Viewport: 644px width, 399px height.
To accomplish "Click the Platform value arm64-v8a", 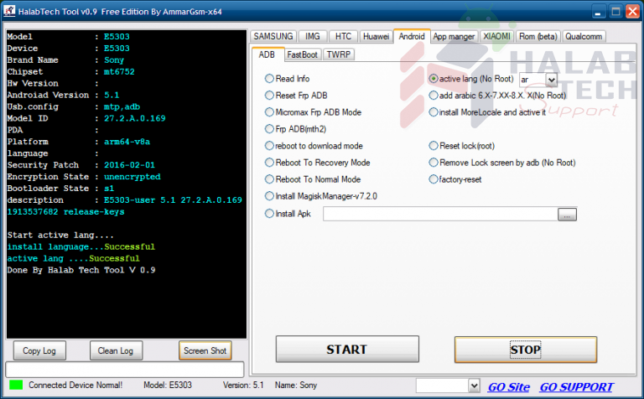I will [127, 142].
